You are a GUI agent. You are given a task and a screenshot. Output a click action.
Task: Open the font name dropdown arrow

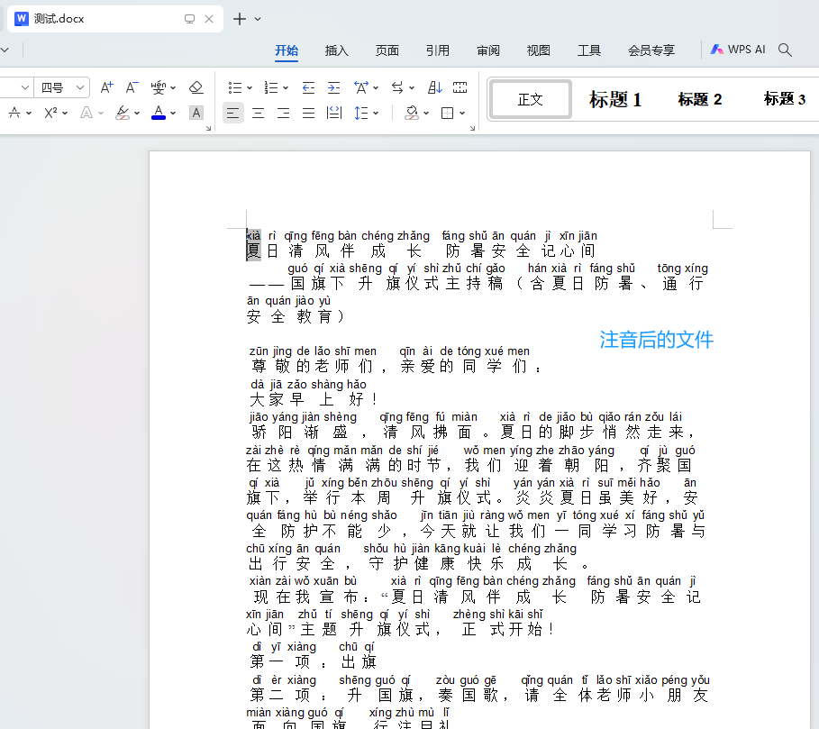click(24, 87)
